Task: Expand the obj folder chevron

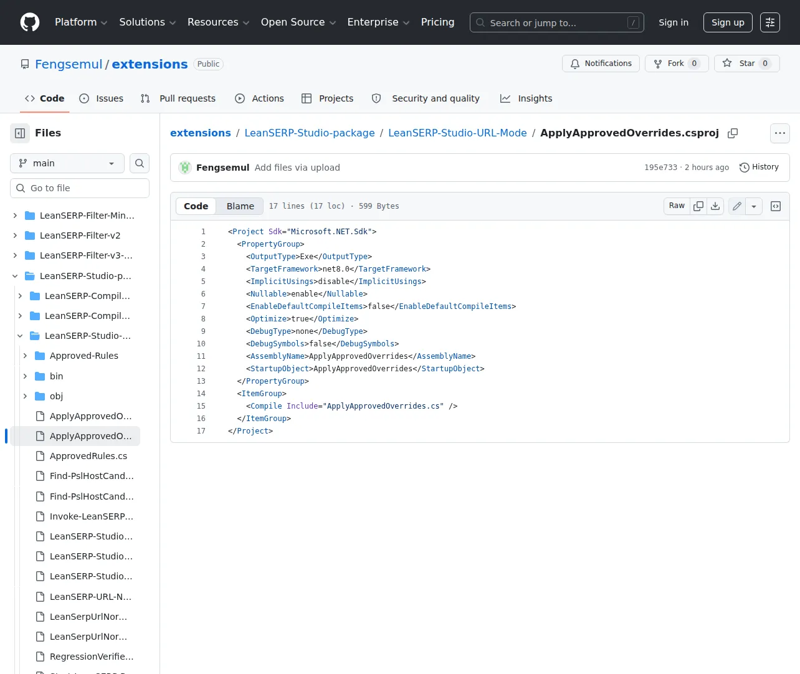Action: click(x=25, y=396)
